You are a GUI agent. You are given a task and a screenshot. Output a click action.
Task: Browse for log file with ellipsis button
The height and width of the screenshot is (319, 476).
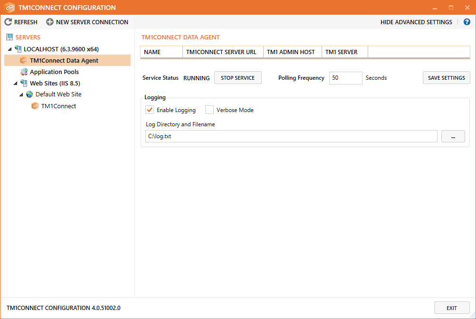click(x=453, y=136)
